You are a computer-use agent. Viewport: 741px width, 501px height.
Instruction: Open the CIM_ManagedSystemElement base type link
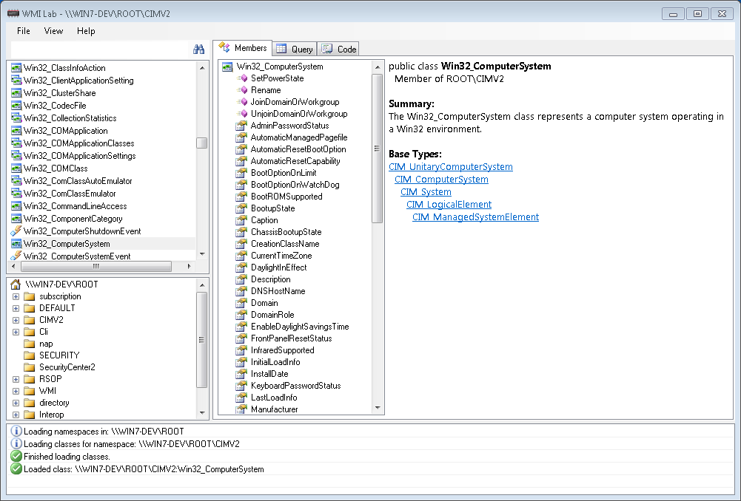point(475,217)
